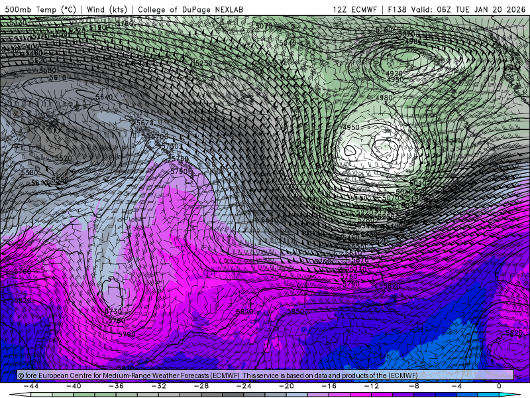Click the pale green swatch between -44 and -42
The image size is (530, 398).
tap(42, 395)
